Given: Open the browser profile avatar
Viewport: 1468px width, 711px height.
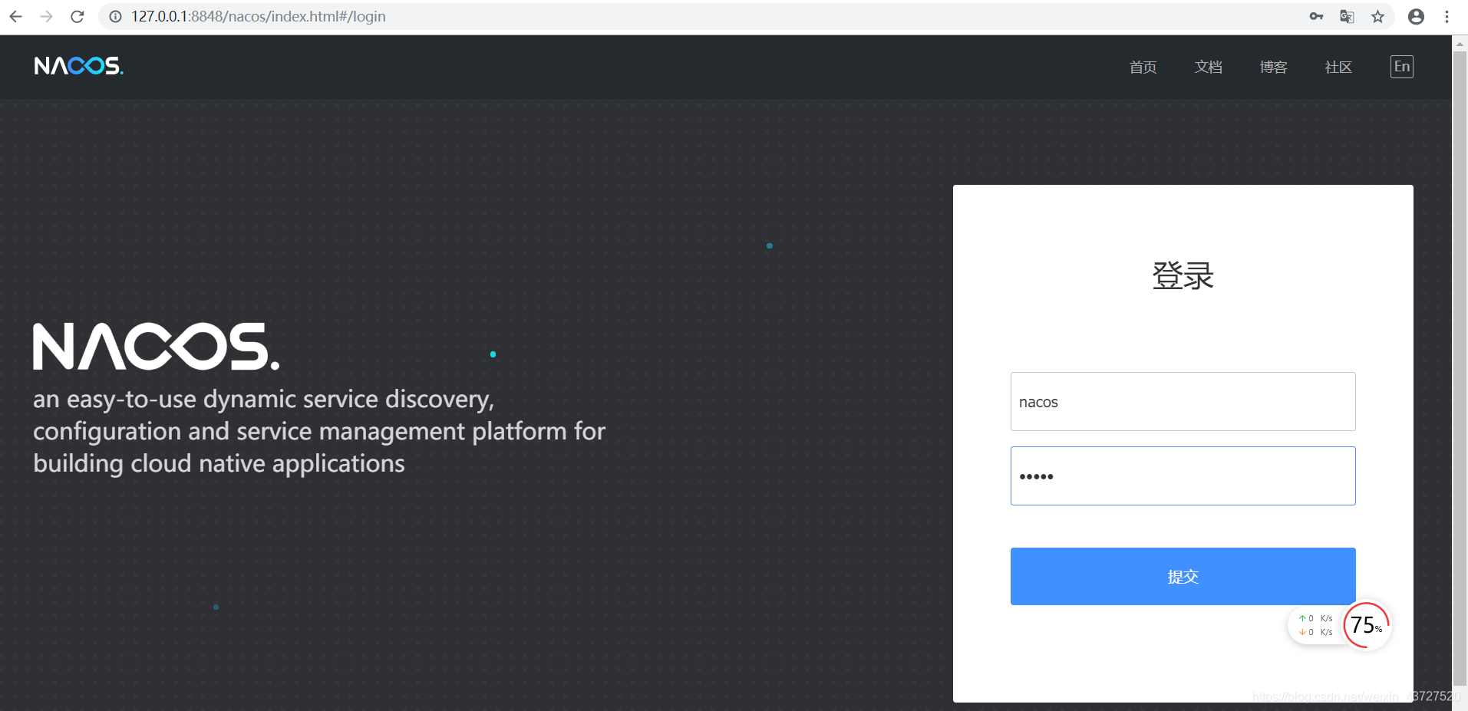Looking at the screenshot, I should (x=1416, y=16).
